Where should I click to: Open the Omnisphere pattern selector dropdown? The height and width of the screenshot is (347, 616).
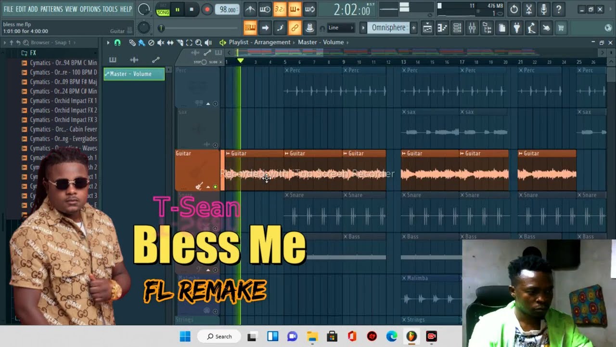tap(389, 28)
